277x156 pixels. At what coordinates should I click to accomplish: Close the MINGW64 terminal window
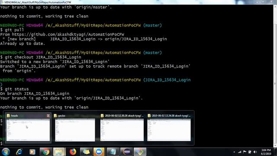271,2
